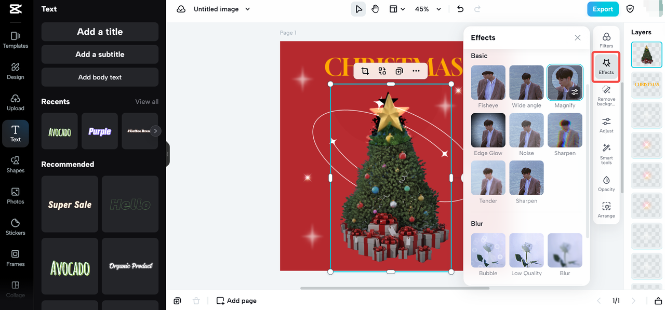Viewport: 665px width, 310px height.
Task: Click the Export button
Action: point(603,9)
